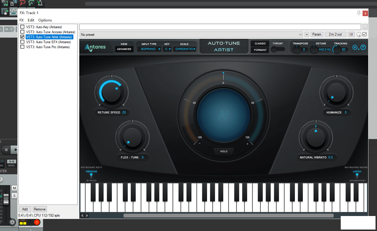
Task: Click the ellipsis (...) button beside comment field
Action: point(365,27)
